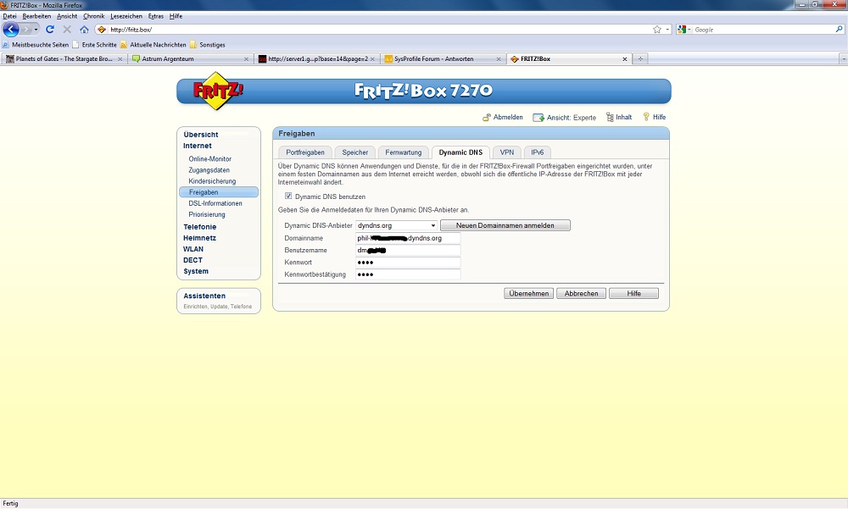
Task: Bookmark page with the star icon
Action: (x=657, y=29)
